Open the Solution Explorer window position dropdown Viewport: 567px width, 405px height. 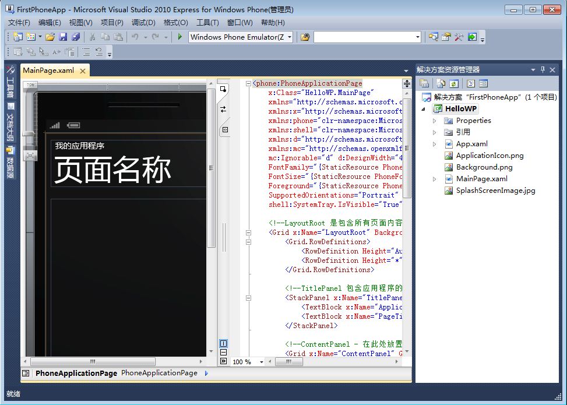(x=533, y=70)
